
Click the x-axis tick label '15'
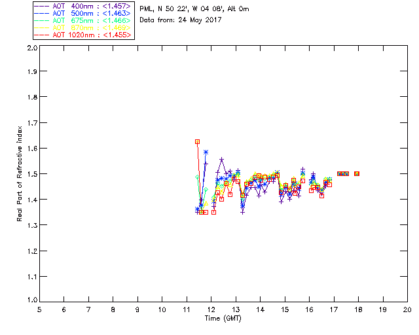[x=285, y=309]
